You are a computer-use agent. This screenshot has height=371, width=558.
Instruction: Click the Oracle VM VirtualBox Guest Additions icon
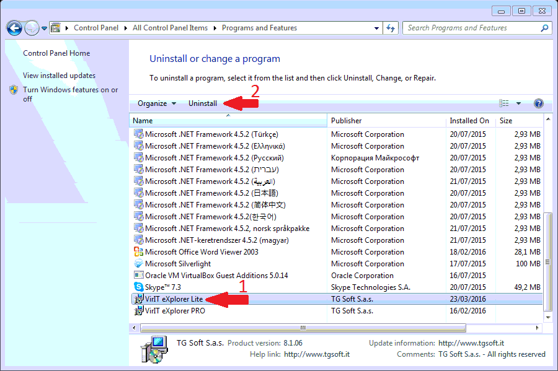pos(138,275)
